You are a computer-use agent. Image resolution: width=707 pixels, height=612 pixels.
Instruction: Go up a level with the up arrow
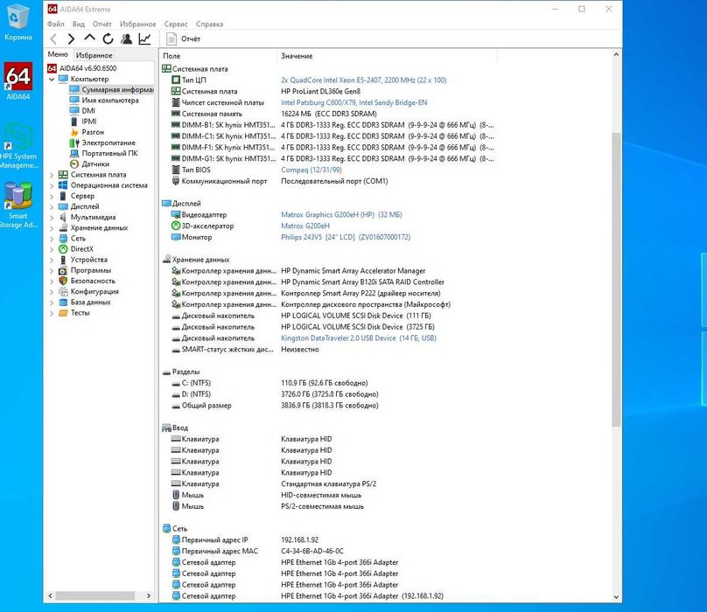tap(89, 38)
